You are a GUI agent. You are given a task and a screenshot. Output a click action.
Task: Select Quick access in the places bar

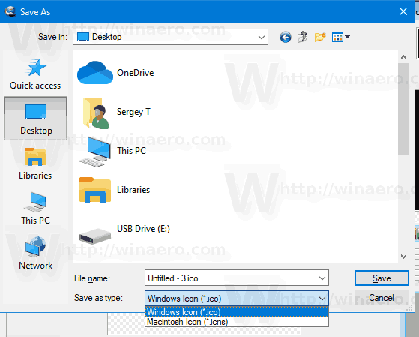(x=35, y=74)
